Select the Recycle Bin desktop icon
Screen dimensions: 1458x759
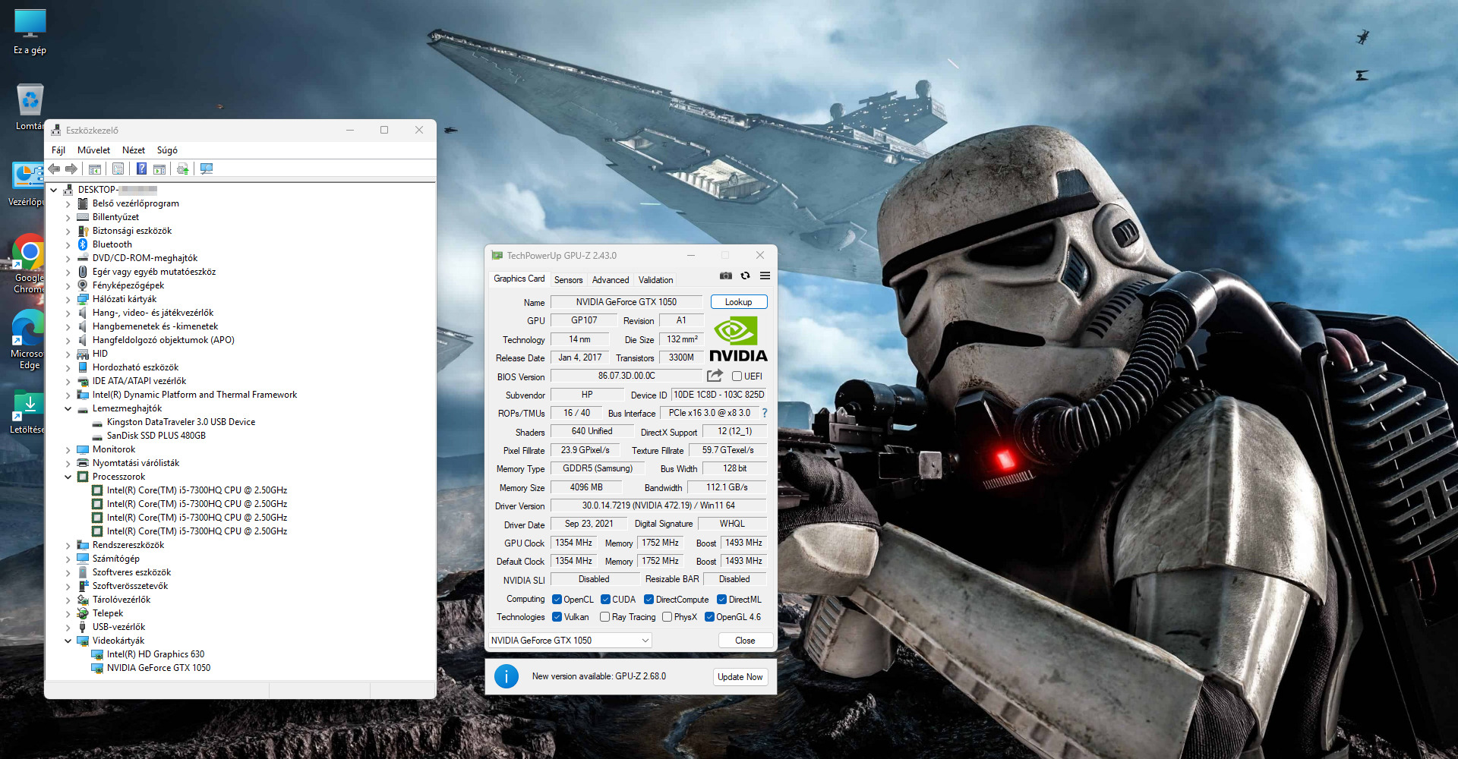(x=30, y=107)
